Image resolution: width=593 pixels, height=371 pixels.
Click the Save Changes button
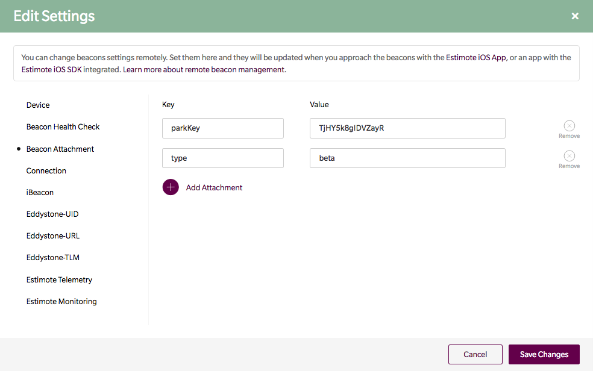coord(544,354)
